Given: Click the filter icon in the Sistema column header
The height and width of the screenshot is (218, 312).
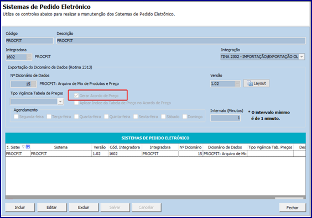Looking at the screenshot, I should coord(23,147).
